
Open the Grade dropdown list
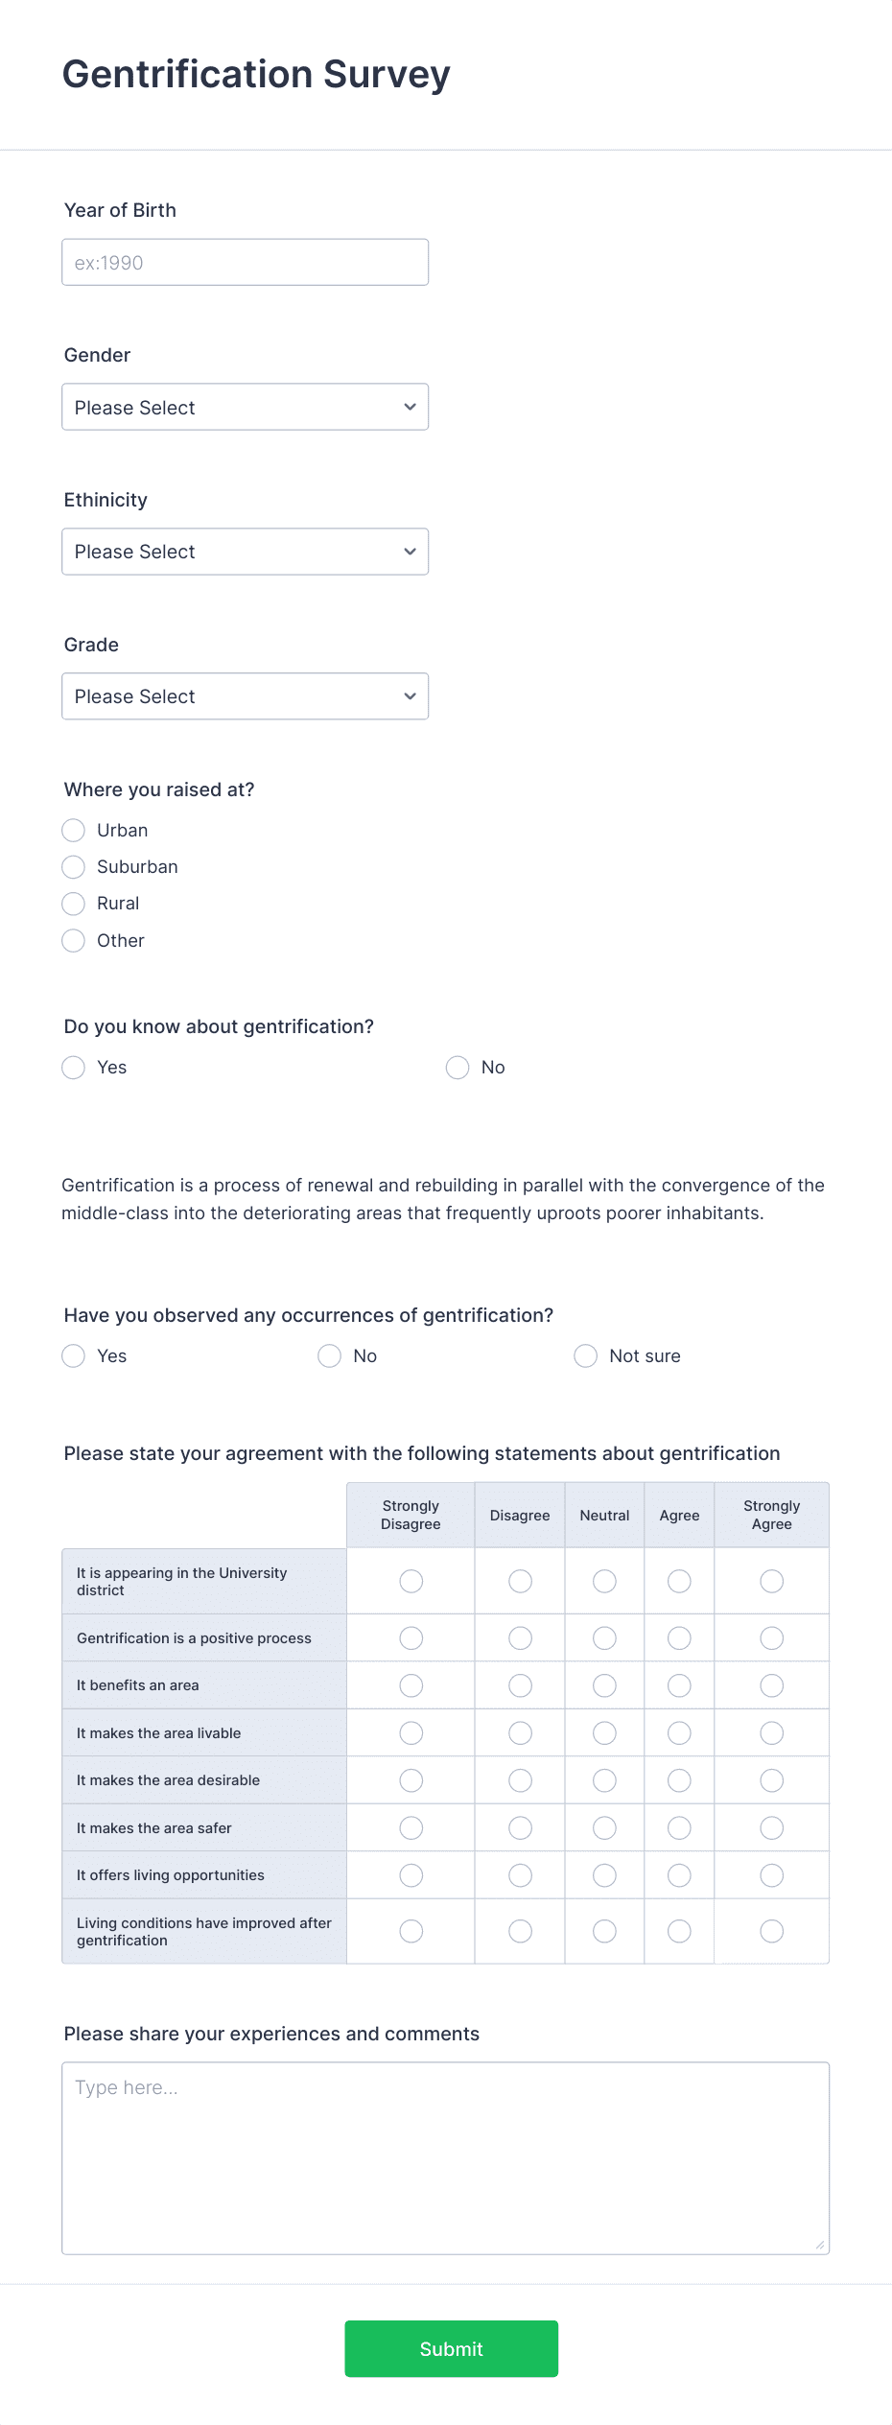[x=245, y=696]
